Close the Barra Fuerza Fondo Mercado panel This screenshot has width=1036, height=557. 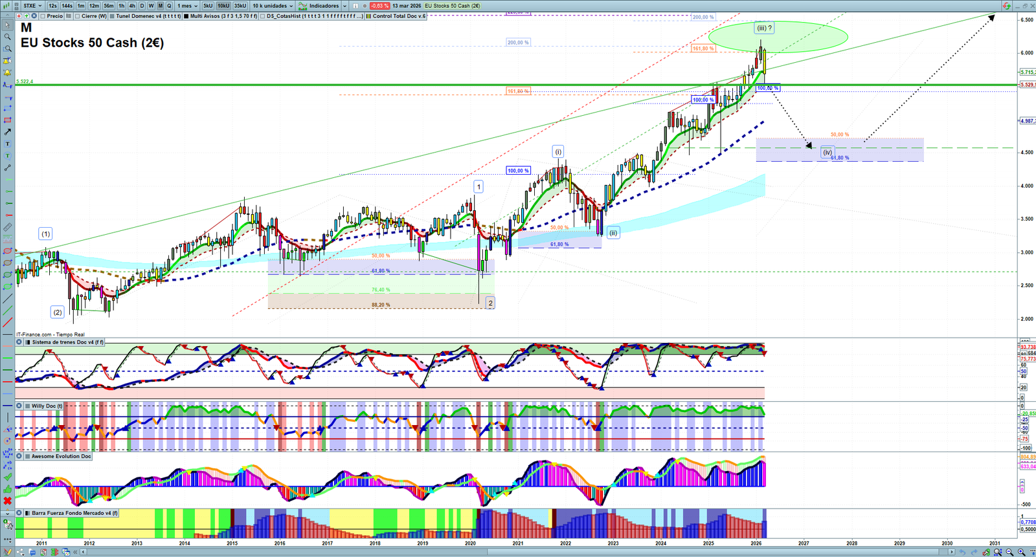click(x=19, y=513)
